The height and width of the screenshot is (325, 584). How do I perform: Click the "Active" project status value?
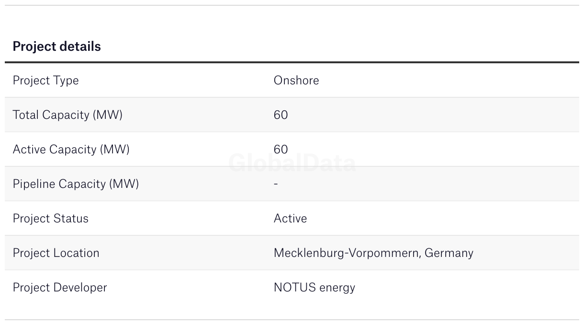[290, 219]
